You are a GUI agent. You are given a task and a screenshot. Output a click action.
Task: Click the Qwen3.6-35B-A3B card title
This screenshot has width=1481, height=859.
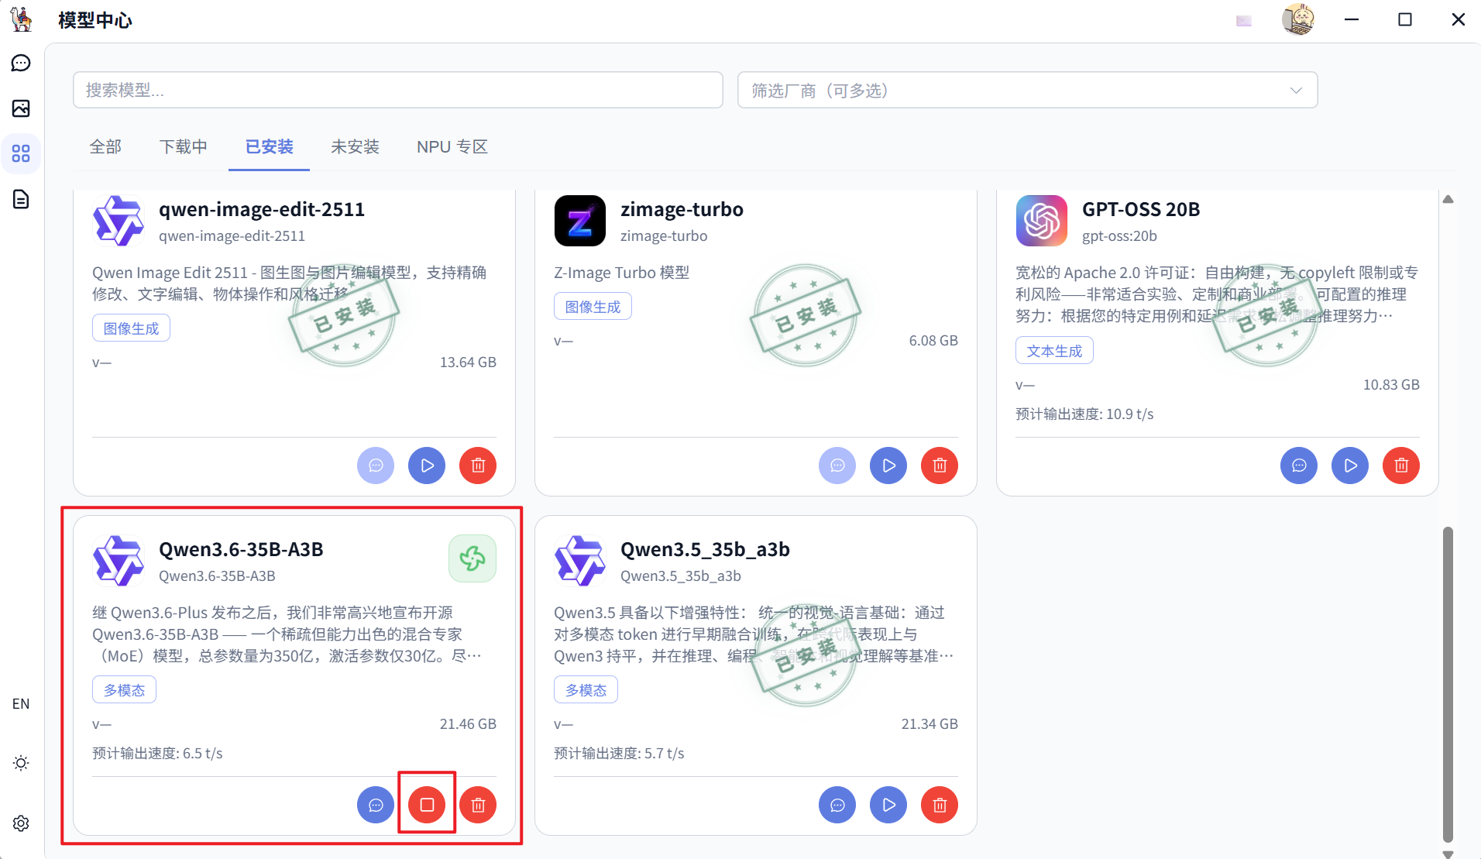pos(241,549)
